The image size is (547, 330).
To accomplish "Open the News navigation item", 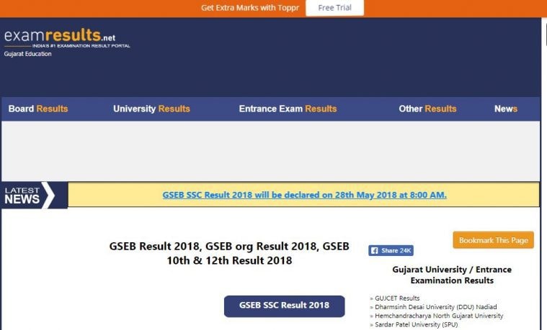I will (505, 109).
